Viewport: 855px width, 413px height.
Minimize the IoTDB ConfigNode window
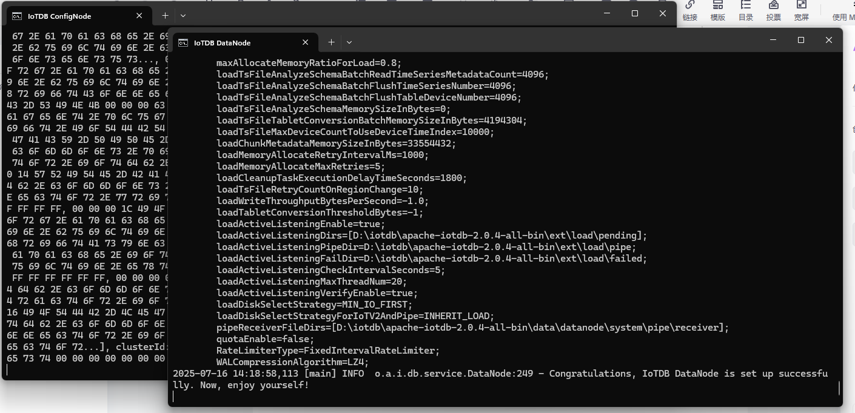[607, 13]
